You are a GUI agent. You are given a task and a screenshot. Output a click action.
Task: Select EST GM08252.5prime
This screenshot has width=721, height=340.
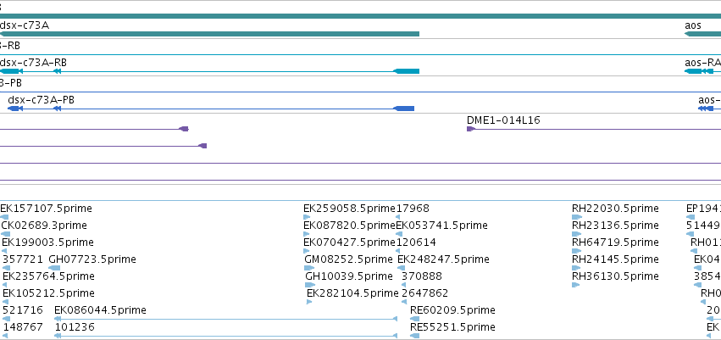[348, 259]
